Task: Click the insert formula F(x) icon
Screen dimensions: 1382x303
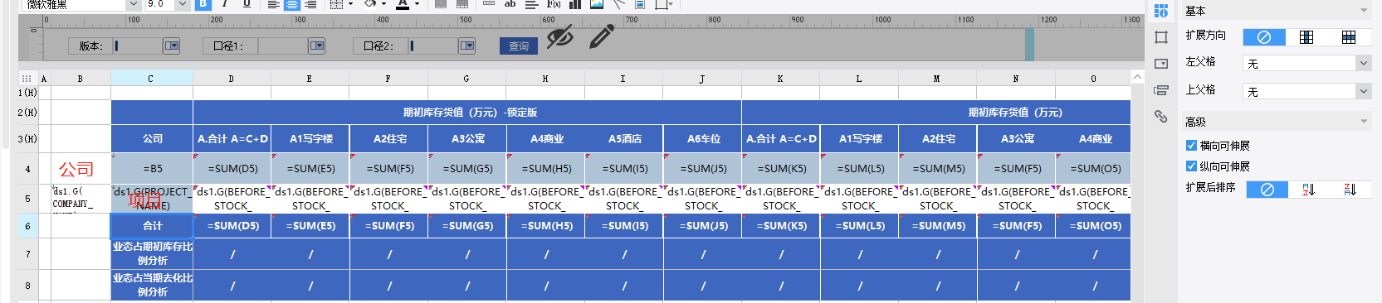Action: click(554, 4)
